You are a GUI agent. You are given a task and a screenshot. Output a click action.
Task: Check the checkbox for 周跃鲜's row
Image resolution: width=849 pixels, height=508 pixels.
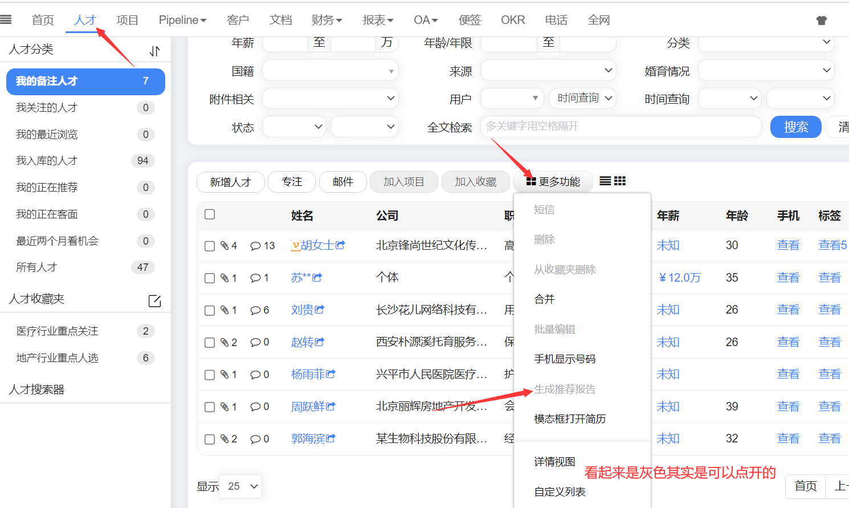click(210, 407)
